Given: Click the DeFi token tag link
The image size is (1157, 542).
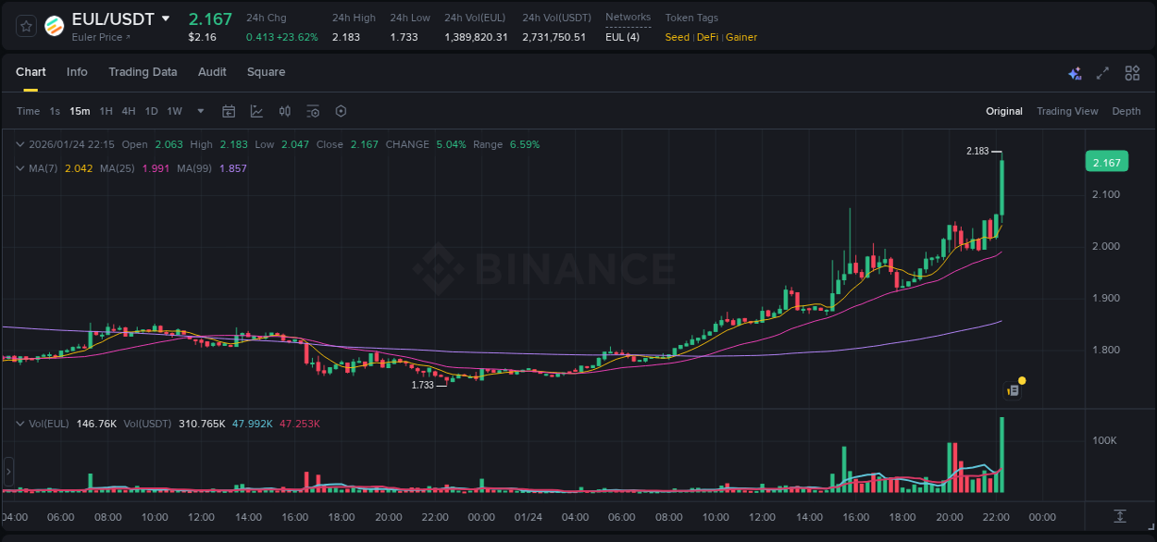Looking at the screenshot, I should click(x=709, y=37).
